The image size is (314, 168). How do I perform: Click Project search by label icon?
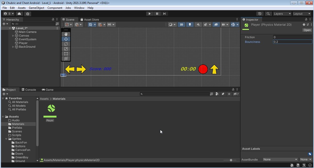coord(223,94)
